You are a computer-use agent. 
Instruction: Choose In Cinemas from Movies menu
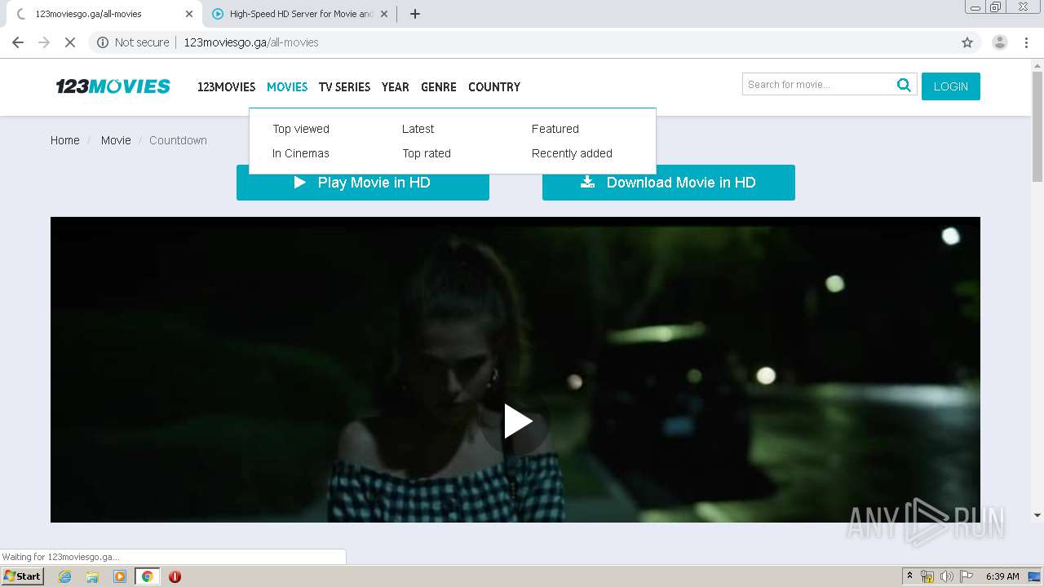tap(301, 153)
